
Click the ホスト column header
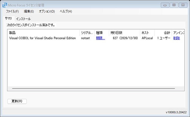click(147, 33)
